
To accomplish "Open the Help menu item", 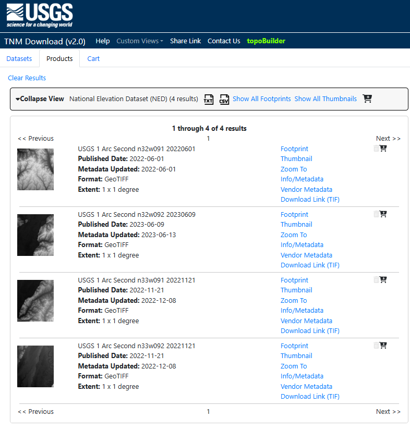I will 103,41.
